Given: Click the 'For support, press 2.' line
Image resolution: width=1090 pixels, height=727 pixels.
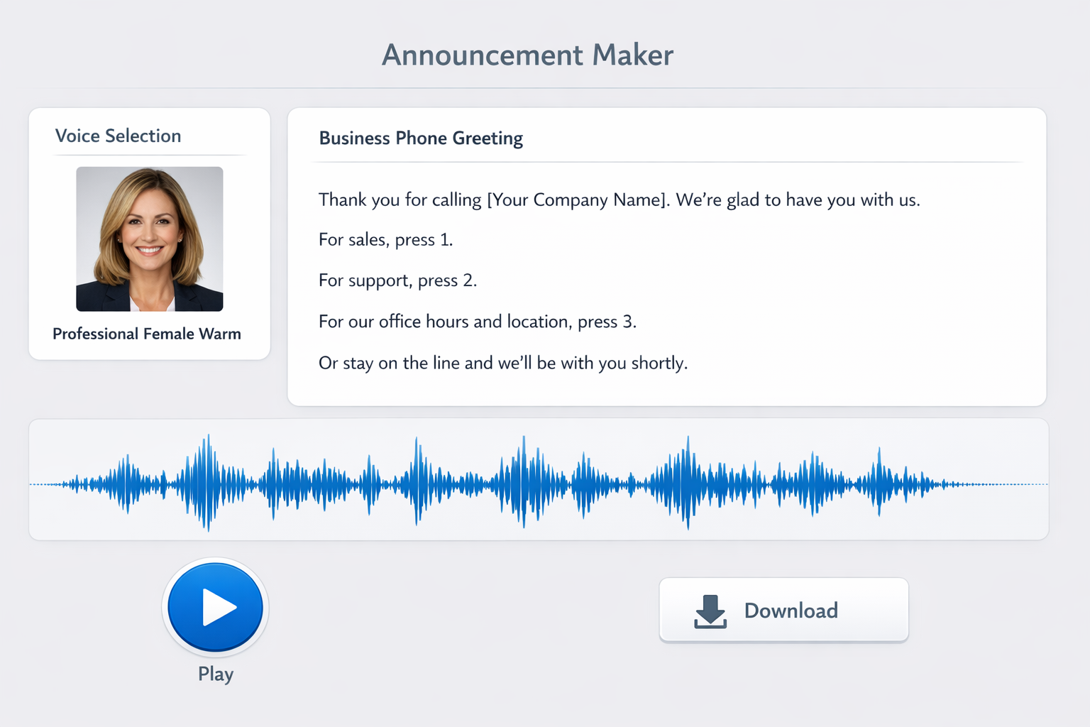Looking at the screenshot, I should [397, 280].
